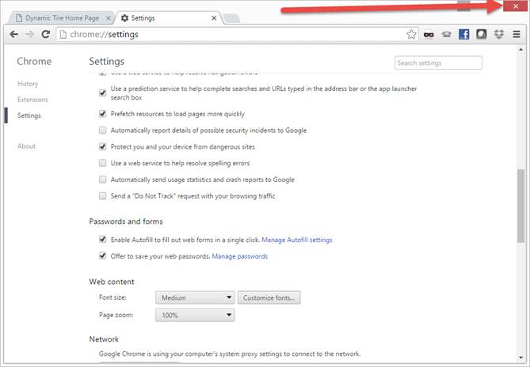Reload the page with refresh icon
Screen dimensions: 530x367
[x=46, y=34]
